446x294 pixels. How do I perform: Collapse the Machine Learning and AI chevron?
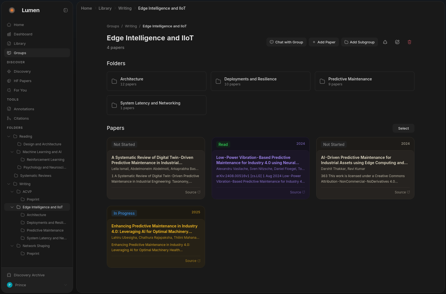pos(12,152)
